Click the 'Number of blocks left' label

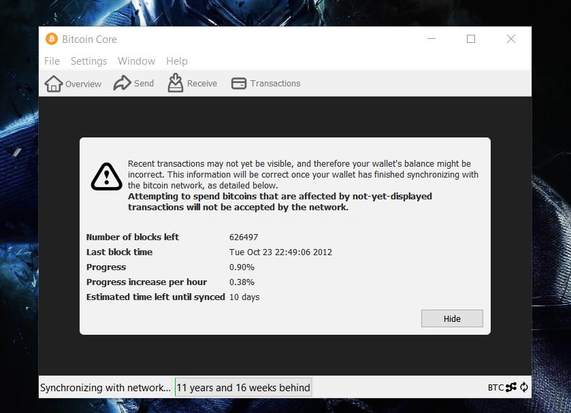pos(133,237)
